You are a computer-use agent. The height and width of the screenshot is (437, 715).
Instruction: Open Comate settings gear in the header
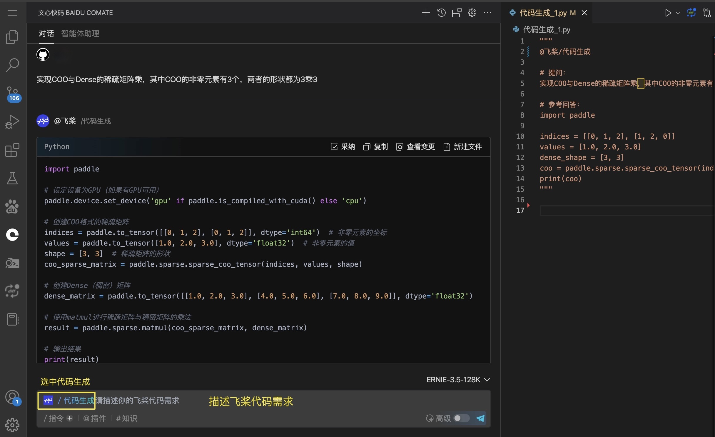(x=472, y=13)
